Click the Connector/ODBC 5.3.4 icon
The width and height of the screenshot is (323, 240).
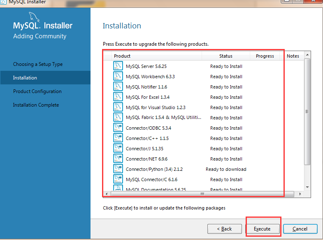pyautogui.click(x=118, y=128)
